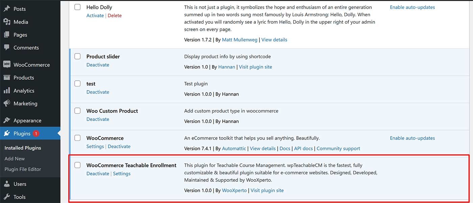Click the Analytics bar chart icon
The height and width of the screenshot is (203, 473).
click(x=7, y=91)
